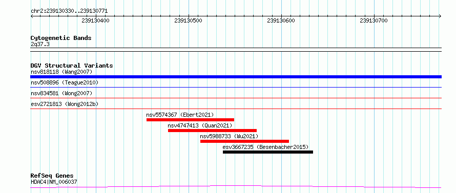
Task: Click the magenta HDAC4 gene track line
Action: click(236, 186)
